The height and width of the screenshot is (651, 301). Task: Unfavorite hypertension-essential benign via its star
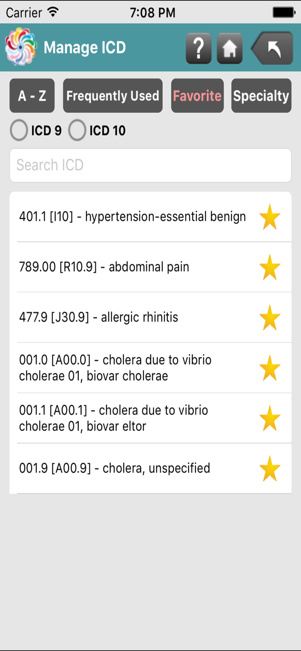tap(270, 217)
